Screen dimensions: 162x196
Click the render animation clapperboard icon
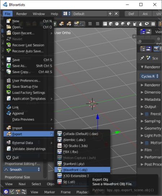tap(82, 24)
